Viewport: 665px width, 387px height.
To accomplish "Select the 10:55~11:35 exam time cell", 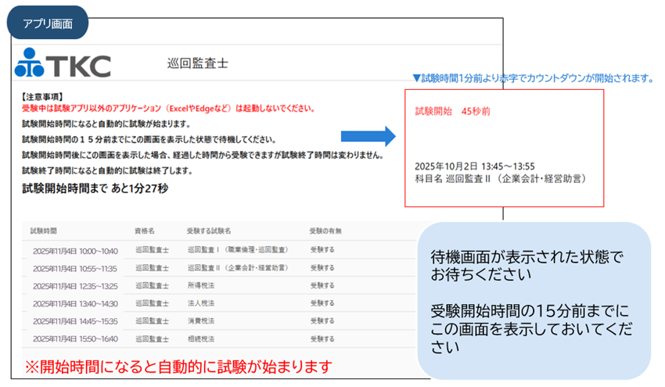I will (x=75, y=269).
